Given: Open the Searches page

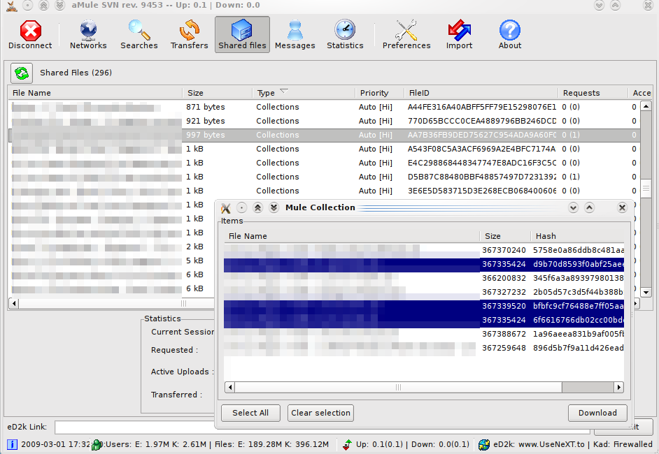Looking at the screenshot, I should [x=139, y=35].
